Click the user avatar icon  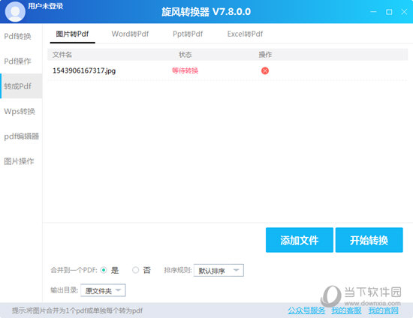tap(15, 11)
